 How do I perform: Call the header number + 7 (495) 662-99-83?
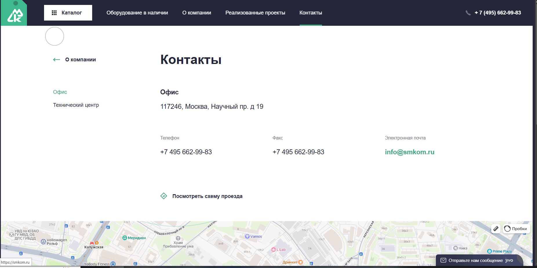tap(498, 13)
